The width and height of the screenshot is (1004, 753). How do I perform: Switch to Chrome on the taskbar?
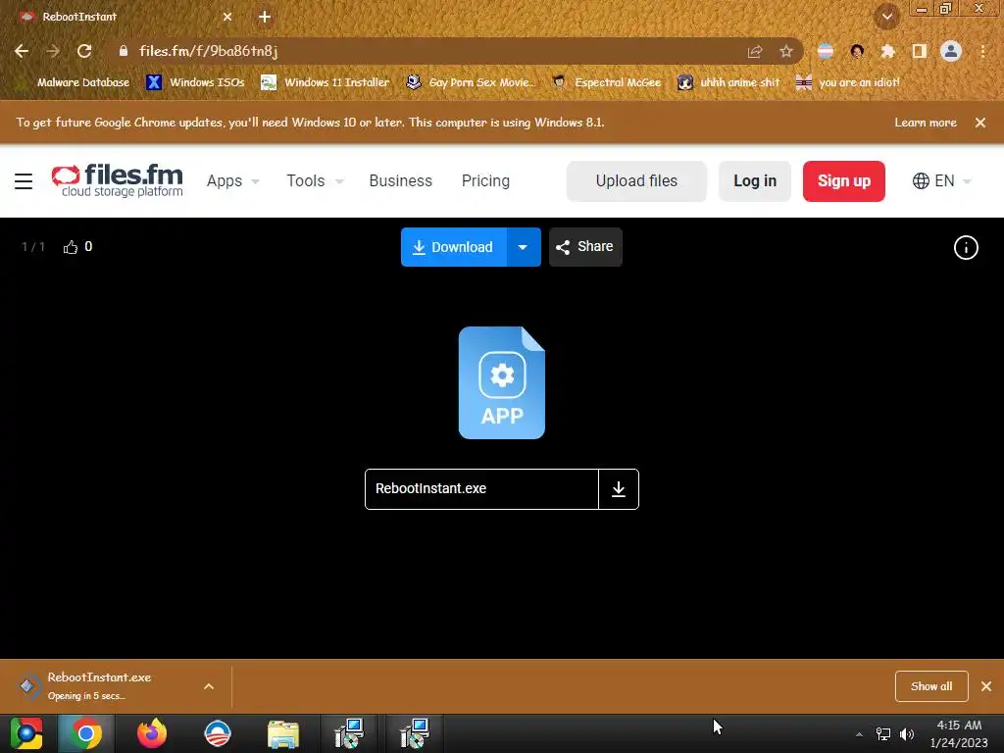pos(86,733)
